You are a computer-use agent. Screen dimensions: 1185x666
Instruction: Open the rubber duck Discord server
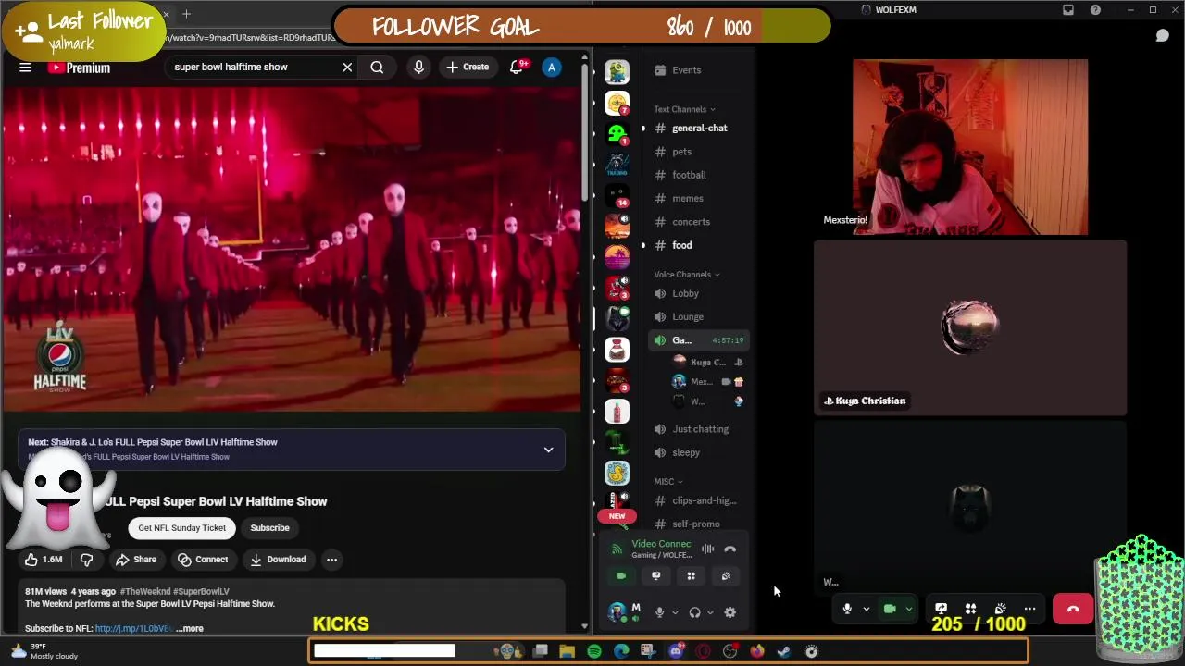click(617, 473)
